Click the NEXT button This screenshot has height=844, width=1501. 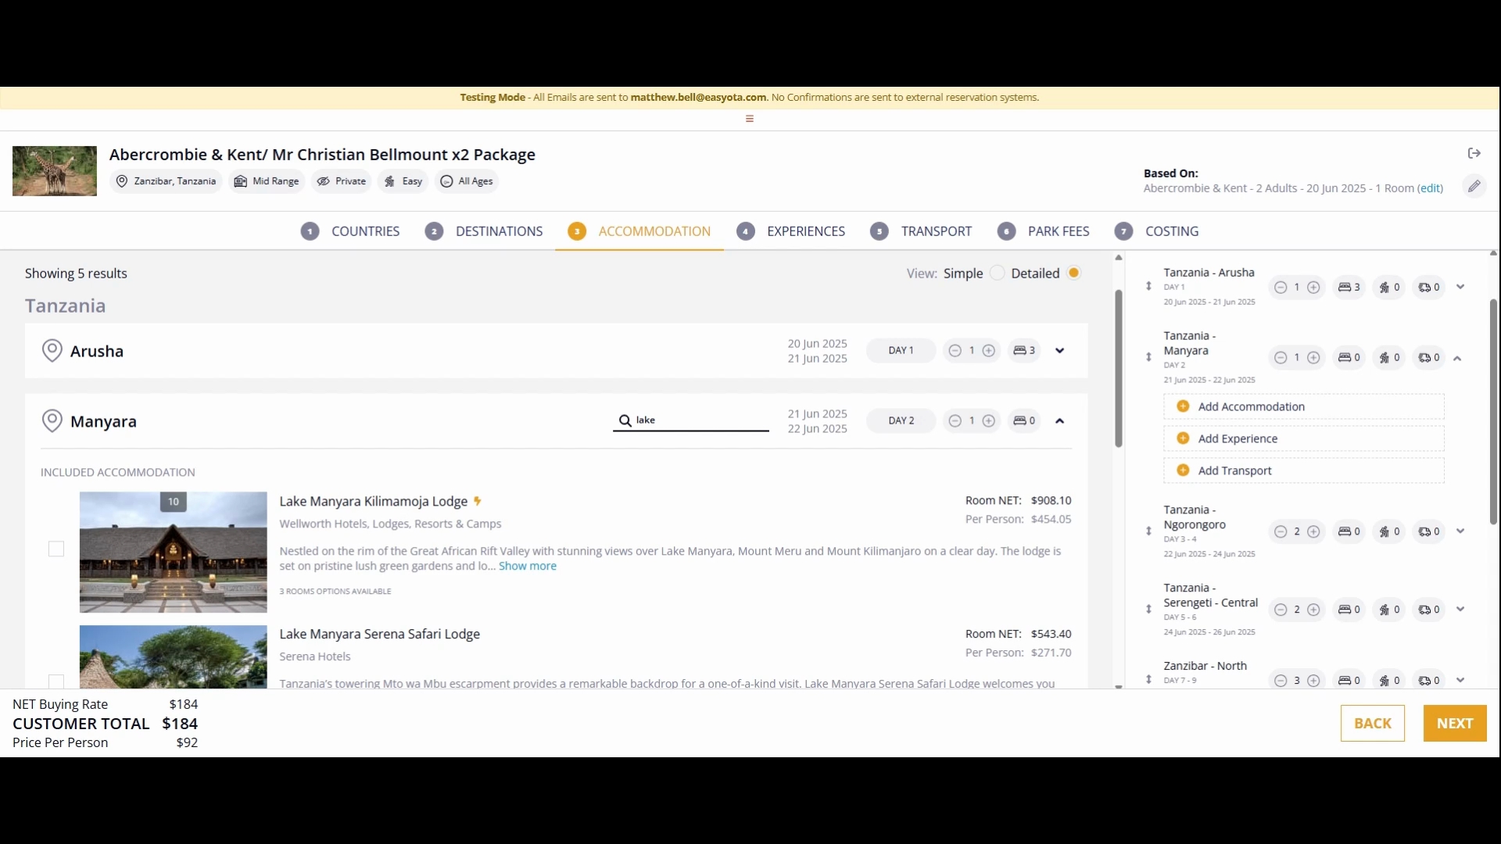[1455, 724]
